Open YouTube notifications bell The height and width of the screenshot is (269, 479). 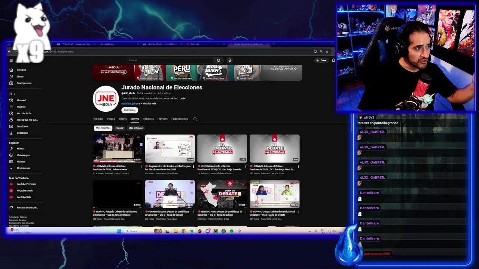333,60
